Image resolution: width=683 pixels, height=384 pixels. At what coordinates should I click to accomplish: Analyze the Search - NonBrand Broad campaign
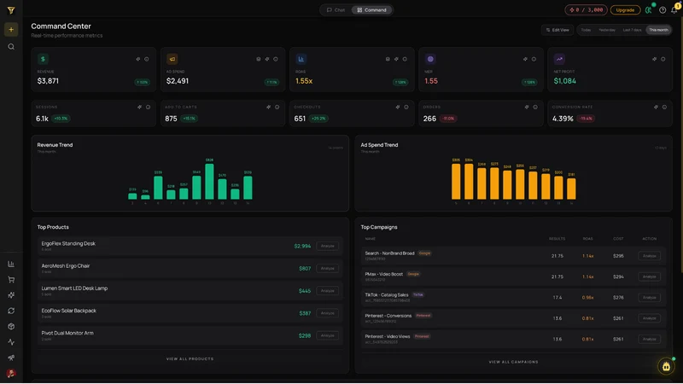tap(650, 256)
